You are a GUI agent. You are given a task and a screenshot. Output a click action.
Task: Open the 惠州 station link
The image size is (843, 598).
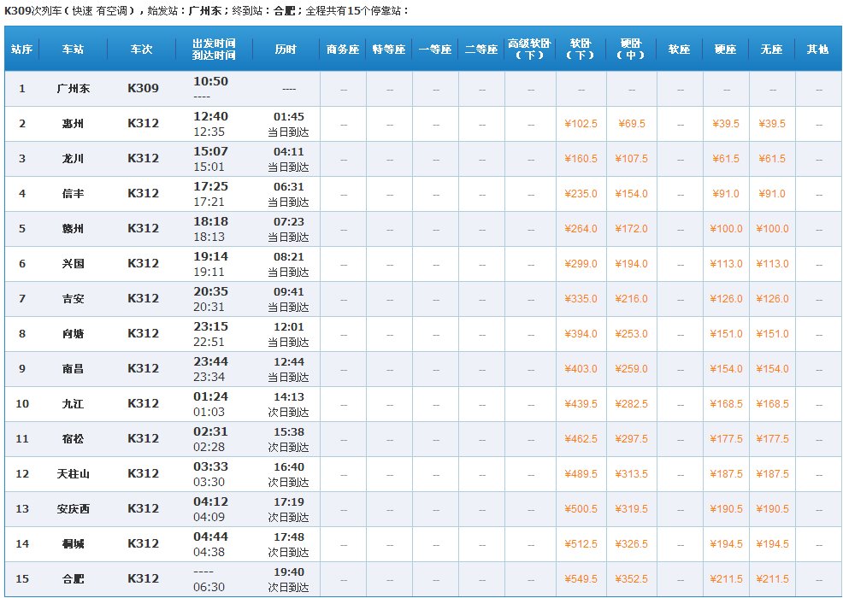pos(73,124)
